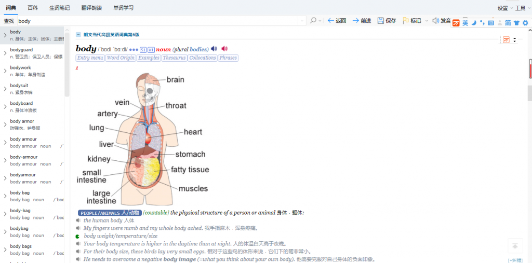Toggle the Chinese/English punctuation mode

pyautogui.click(x=482, y=23)
